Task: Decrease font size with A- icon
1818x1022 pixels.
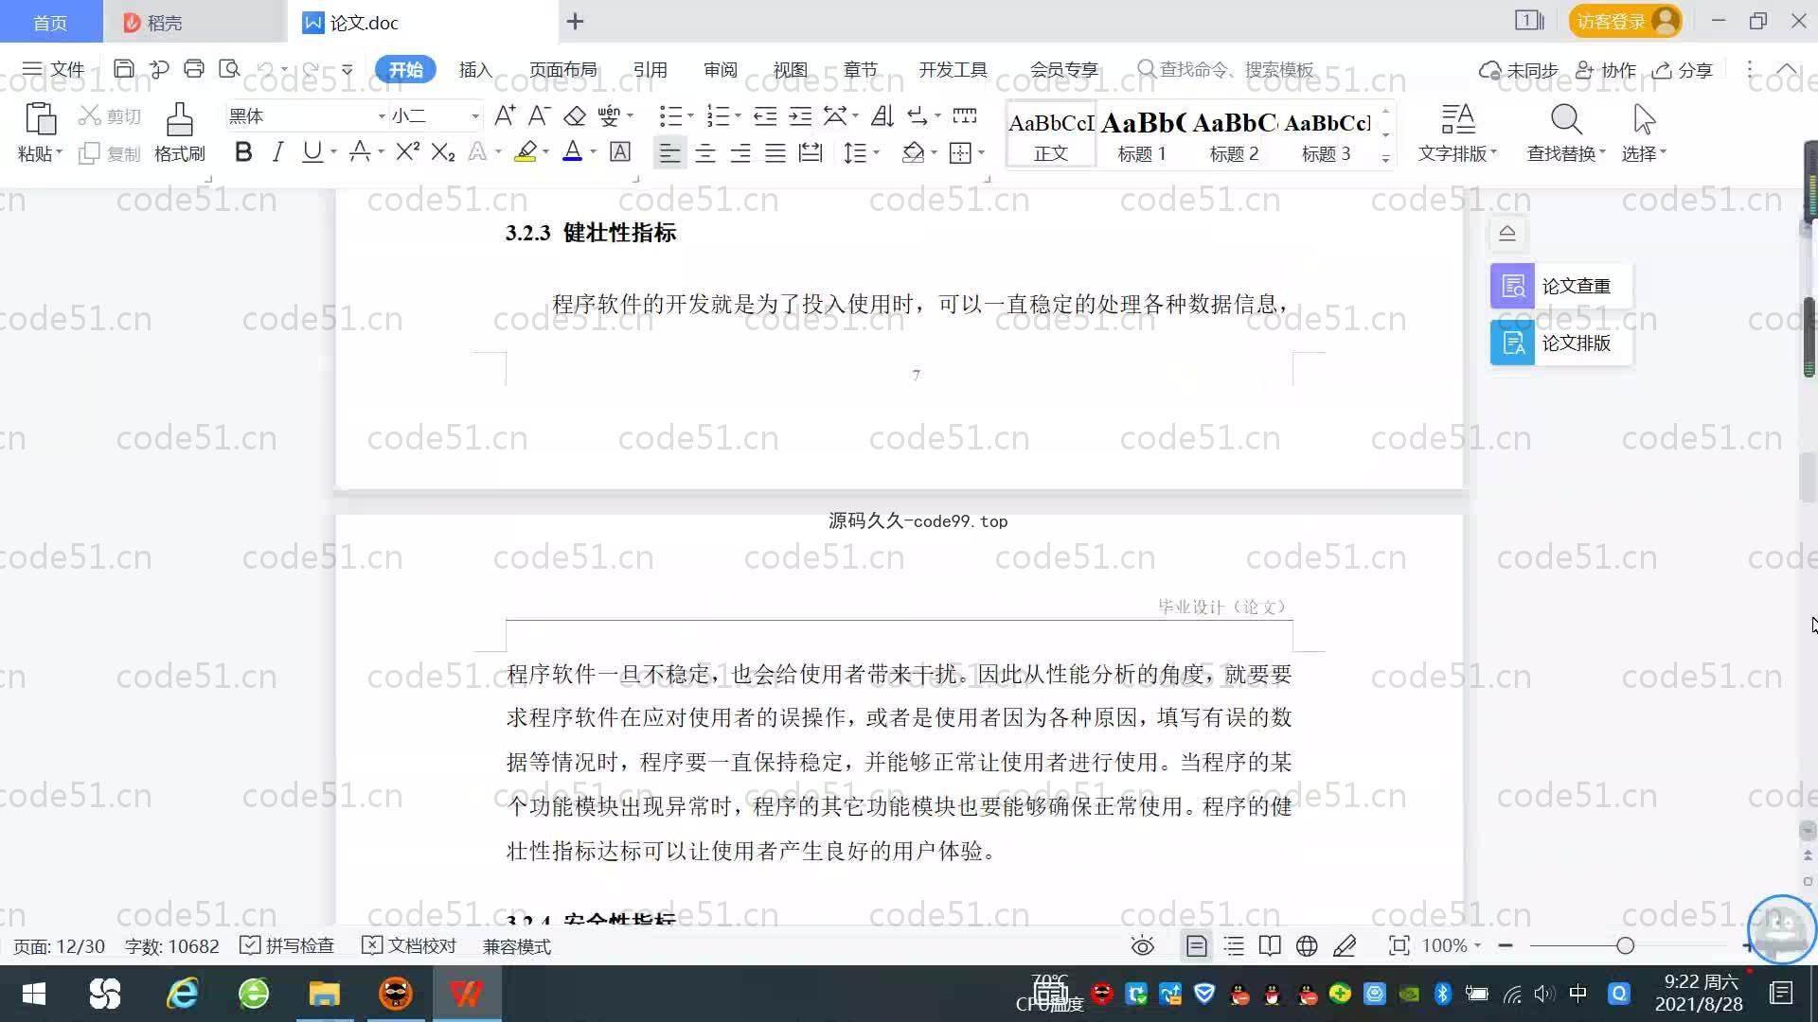Action: point(539,116)
